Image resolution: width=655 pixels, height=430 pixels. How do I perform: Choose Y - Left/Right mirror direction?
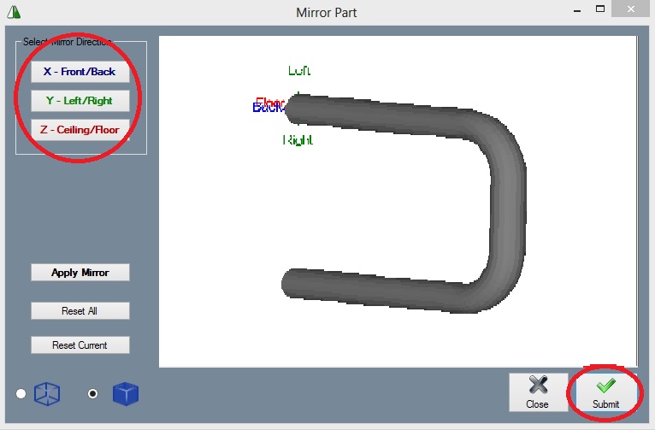click(x=80, y=101)
